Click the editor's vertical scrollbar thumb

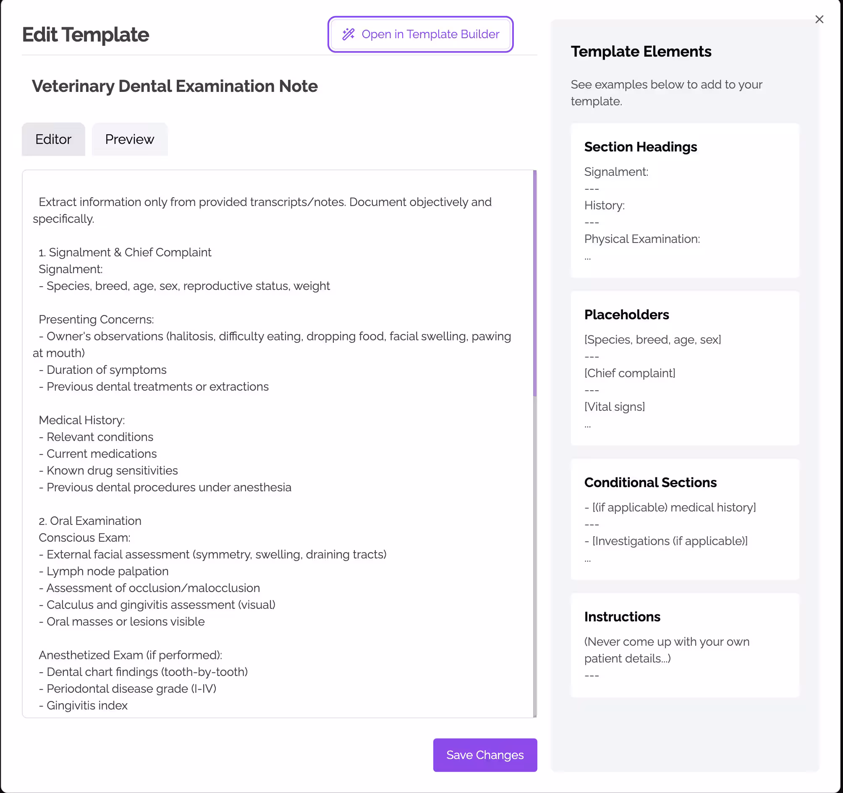click(x=535, y=283)
